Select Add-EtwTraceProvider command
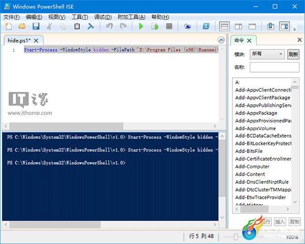This screenshot has height=244, width=305. click(x=260, y=197)
